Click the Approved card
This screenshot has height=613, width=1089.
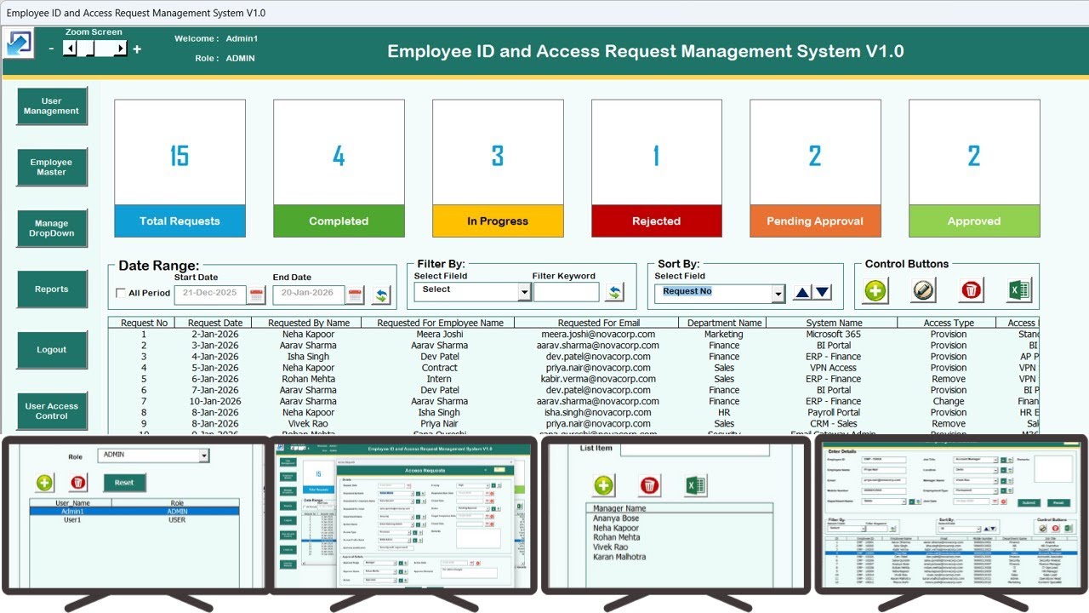pos(974,169)
